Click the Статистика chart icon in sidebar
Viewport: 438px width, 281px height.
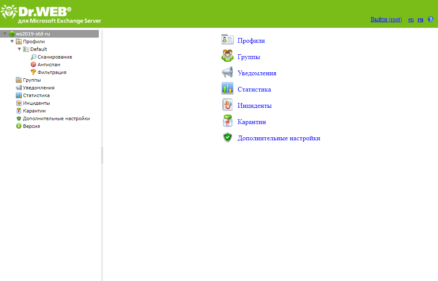pos(19,95)
